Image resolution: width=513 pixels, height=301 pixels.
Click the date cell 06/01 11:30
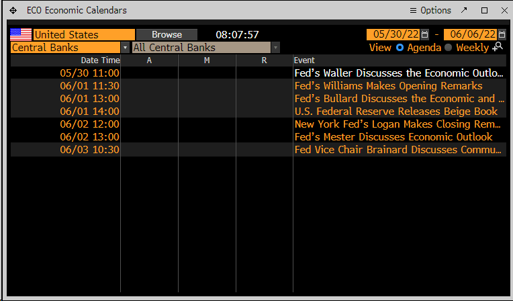point(90,85)
